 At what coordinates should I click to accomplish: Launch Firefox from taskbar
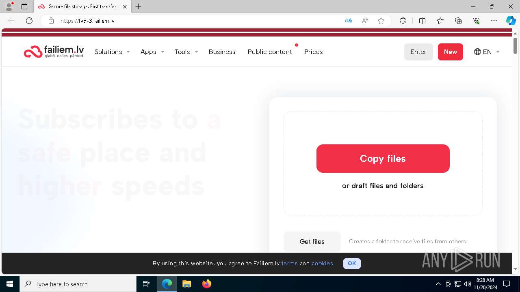click(207, 284)
